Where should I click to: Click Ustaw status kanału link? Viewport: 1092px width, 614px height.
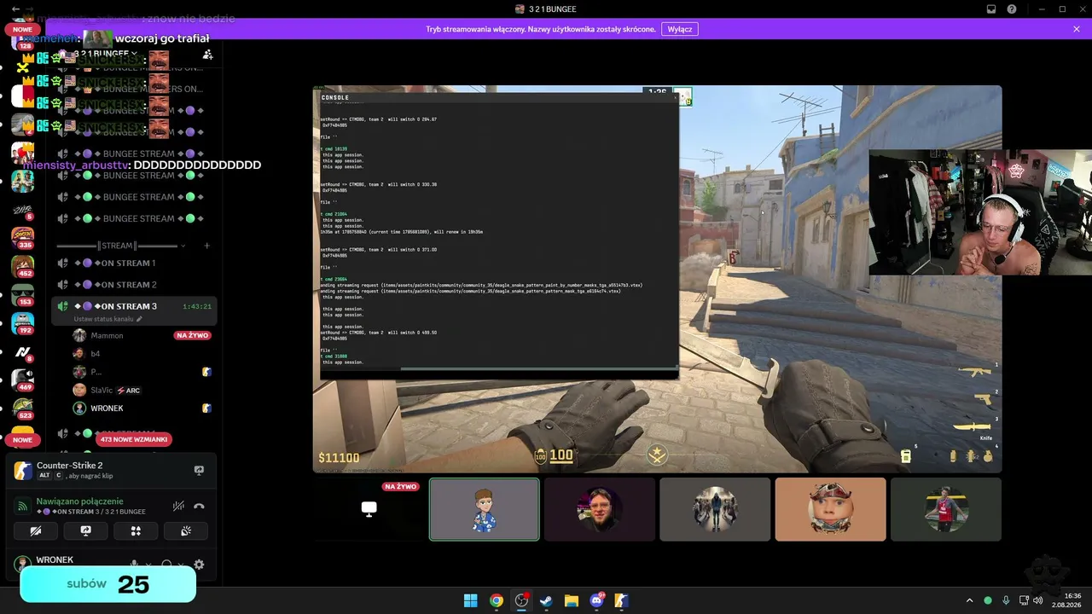108,319
